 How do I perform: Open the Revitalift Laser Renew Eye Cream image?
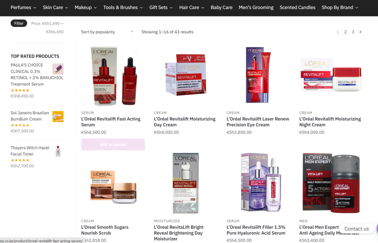[x=258, y=75]
